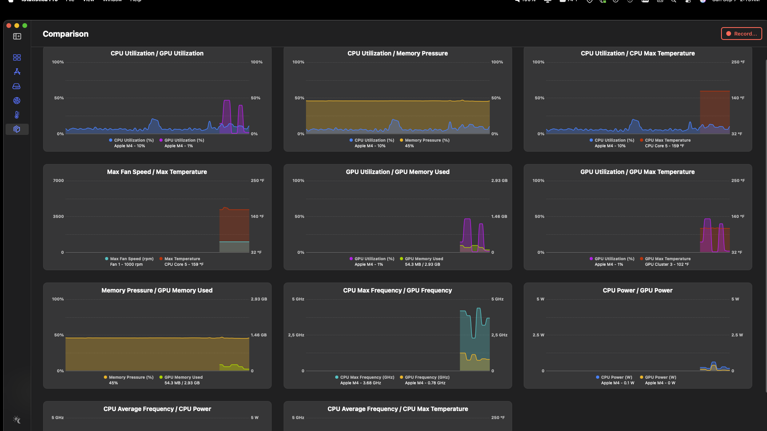The height and width of the screenshot is (431, 767).
Task: Click the Max Fan Speed legend entry
Action: pyautogui.click(x=131, y=259)
